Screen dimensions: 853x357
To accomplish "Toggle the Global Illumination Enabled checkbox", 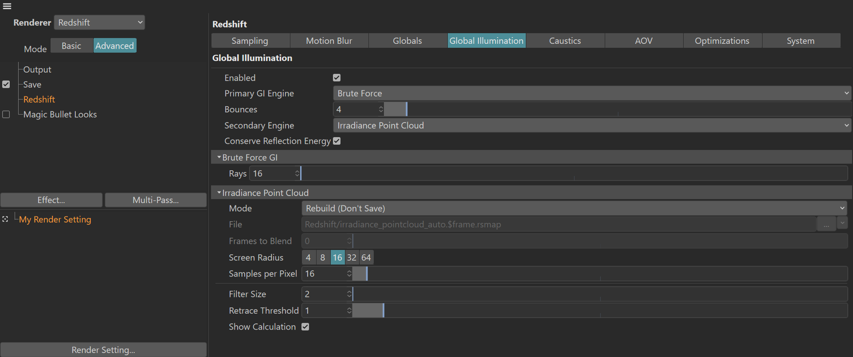I will [x=337, y=78].
